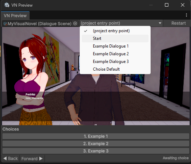
Task: Select '(project entry point)' menu option
Action: (115, 31)
